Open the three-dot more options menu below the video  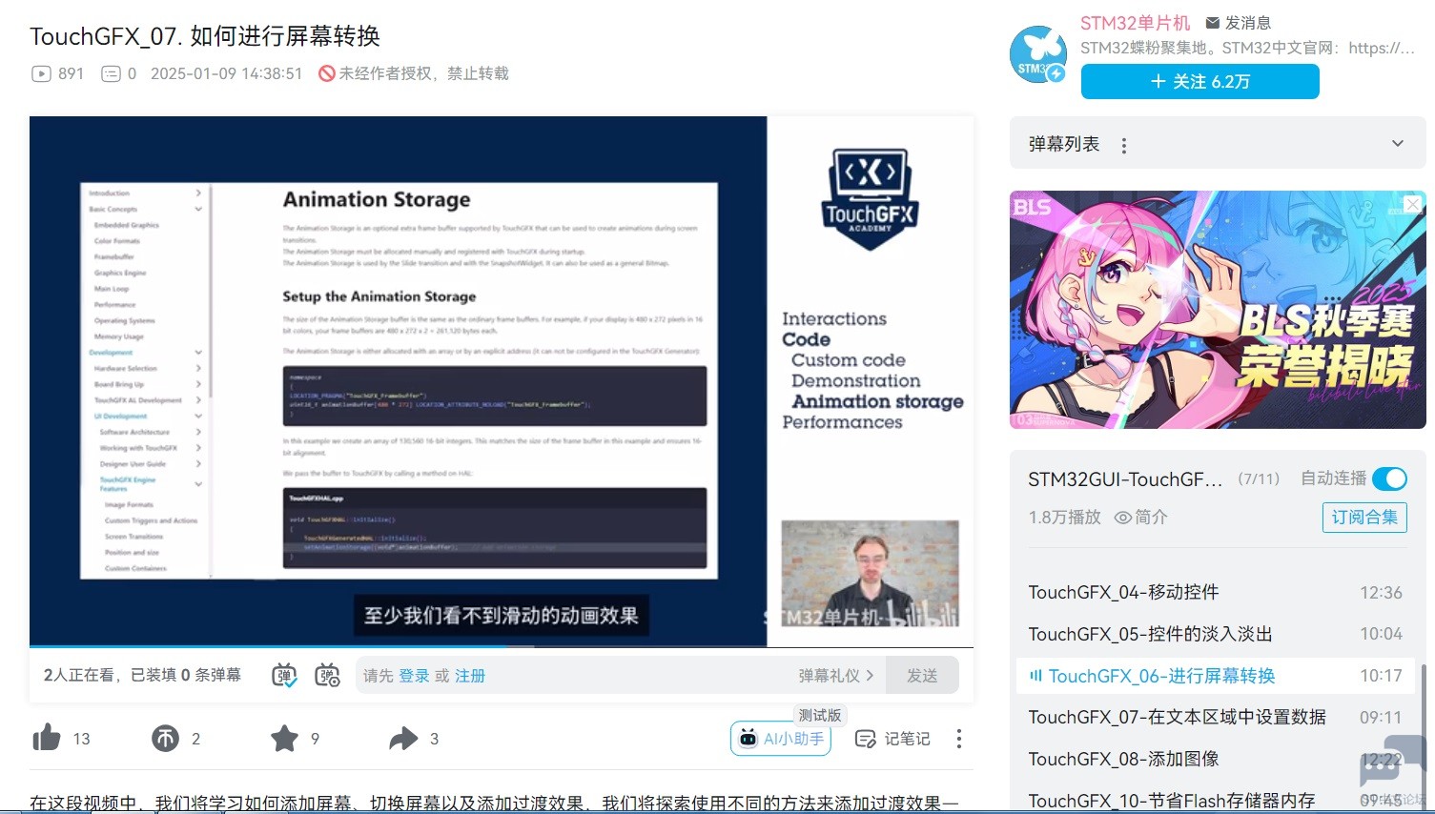[x=958, y=739]
